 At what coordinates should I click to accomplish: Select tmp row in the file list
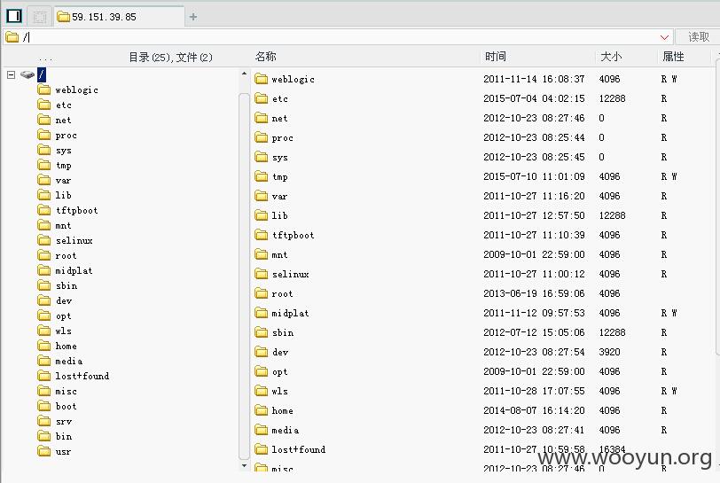tap(482, 176)
